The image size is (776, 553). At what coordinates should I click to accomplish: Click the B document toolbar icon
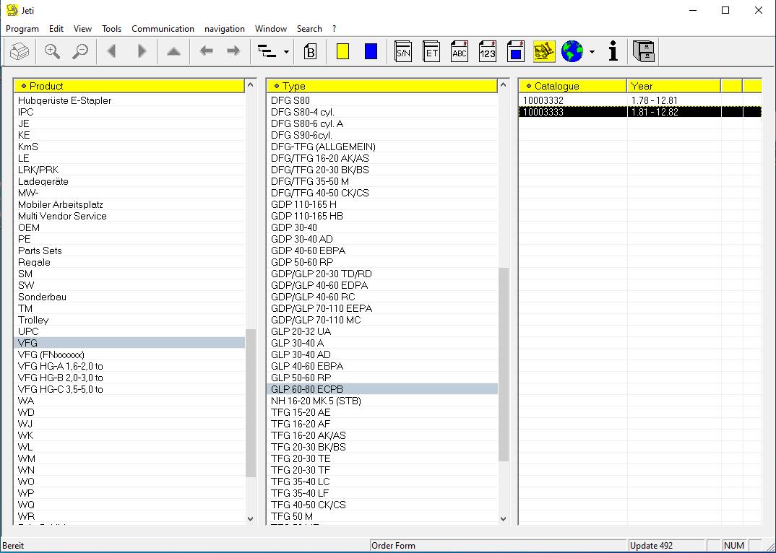point(310,51)
